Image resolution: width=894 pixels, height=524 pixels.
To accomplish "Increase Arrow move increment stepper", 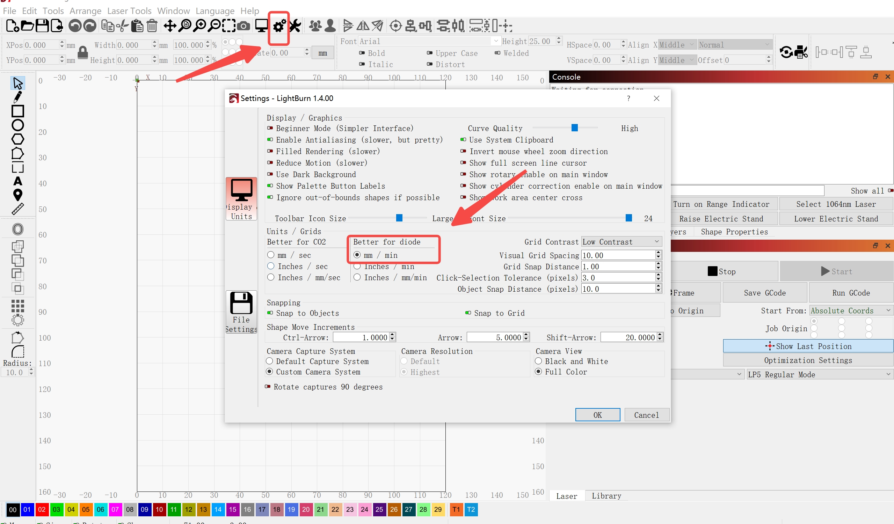I will click(x=526, y=335).
